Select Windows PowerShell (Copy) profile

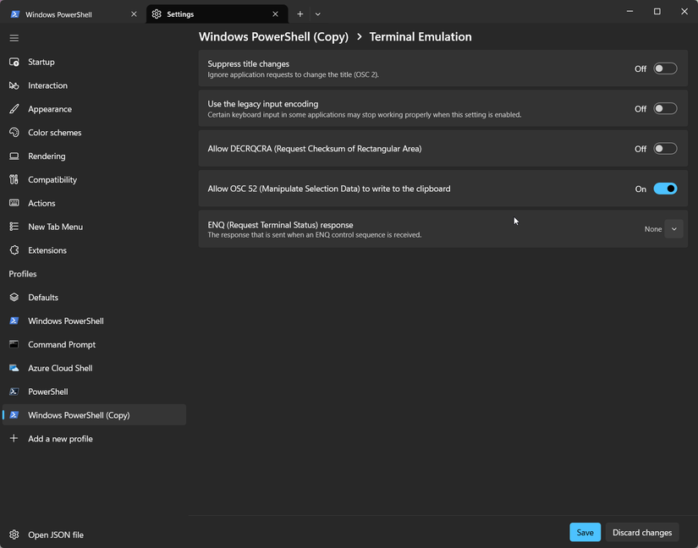[94, 415]
